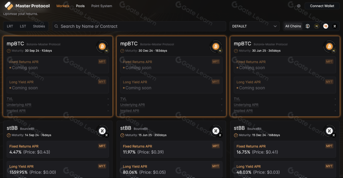Click BounceBit icon on stBB 15 Jun 25 card
This screenshot has width=343, height=178.
[x=216, y=131]
